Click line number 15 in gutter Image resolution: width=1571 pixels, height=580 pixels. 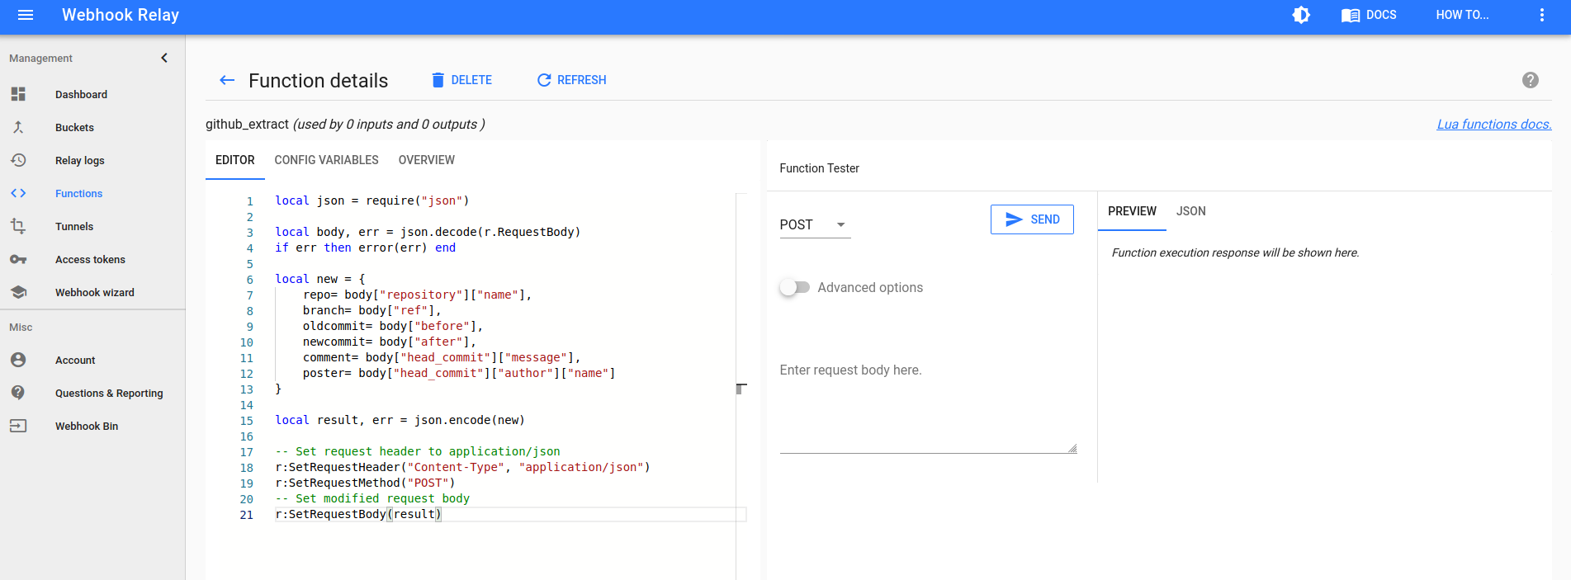pyautogui.click(x=246, y=421)
